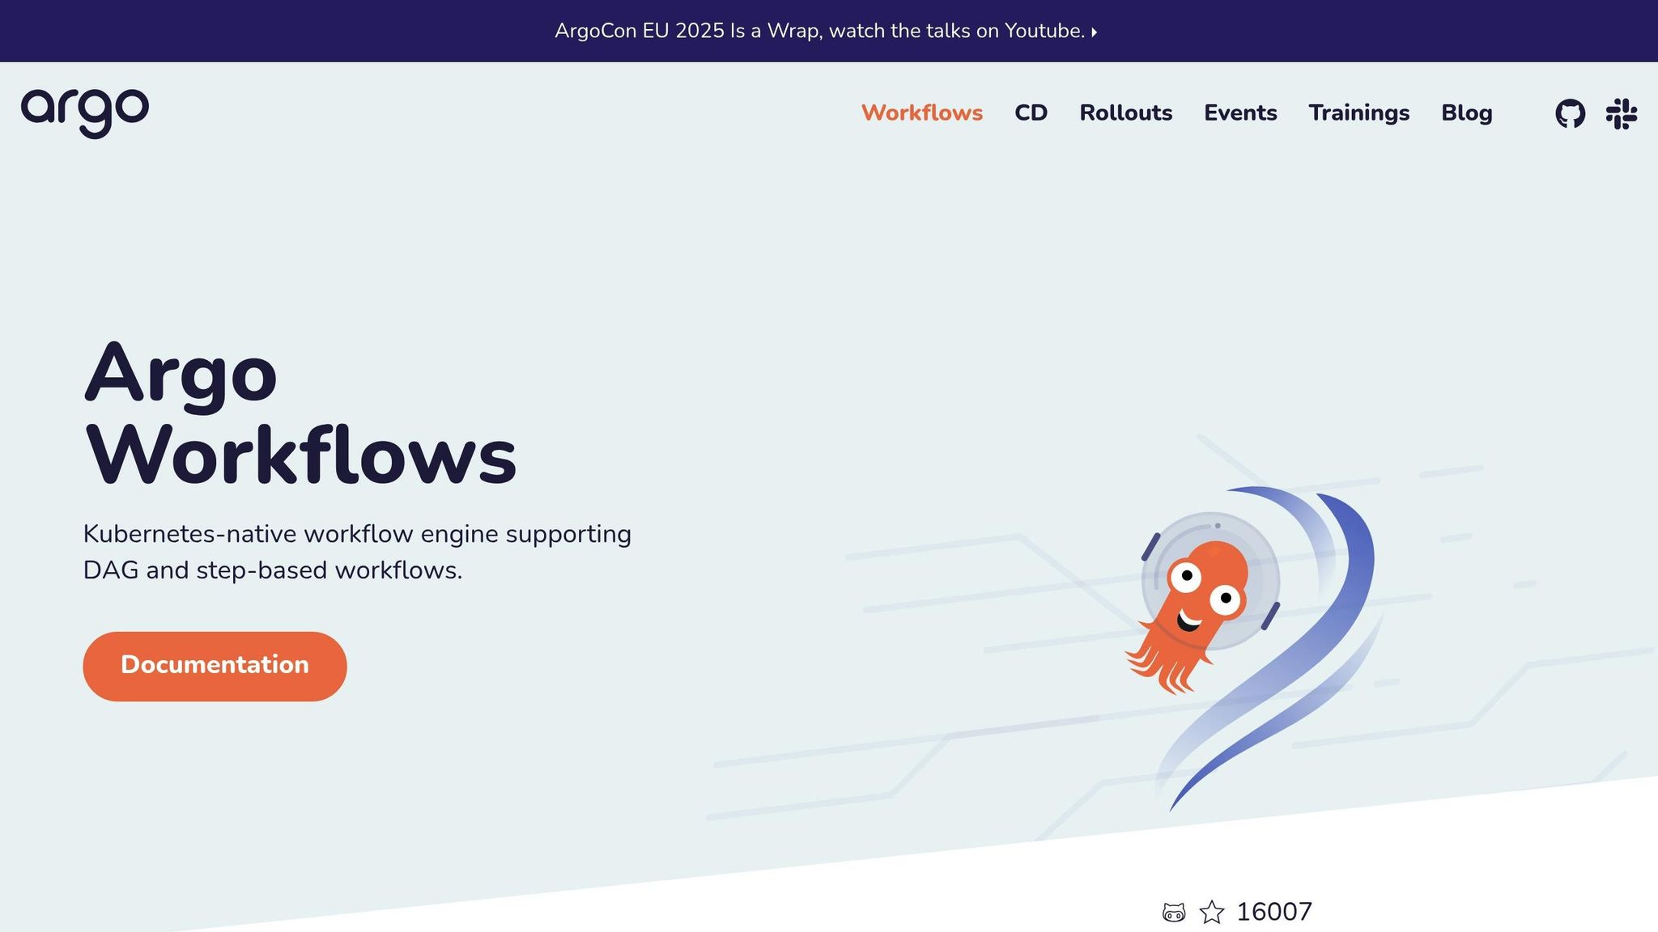Click the Argo logo
This screenshot has height=932, width=1658.
85,112
